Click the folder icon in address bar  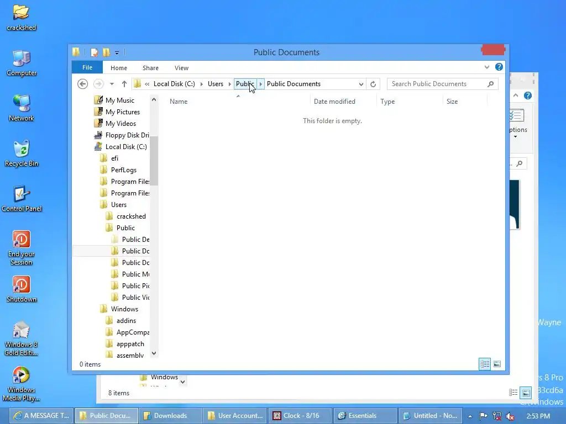coord(137,84)
